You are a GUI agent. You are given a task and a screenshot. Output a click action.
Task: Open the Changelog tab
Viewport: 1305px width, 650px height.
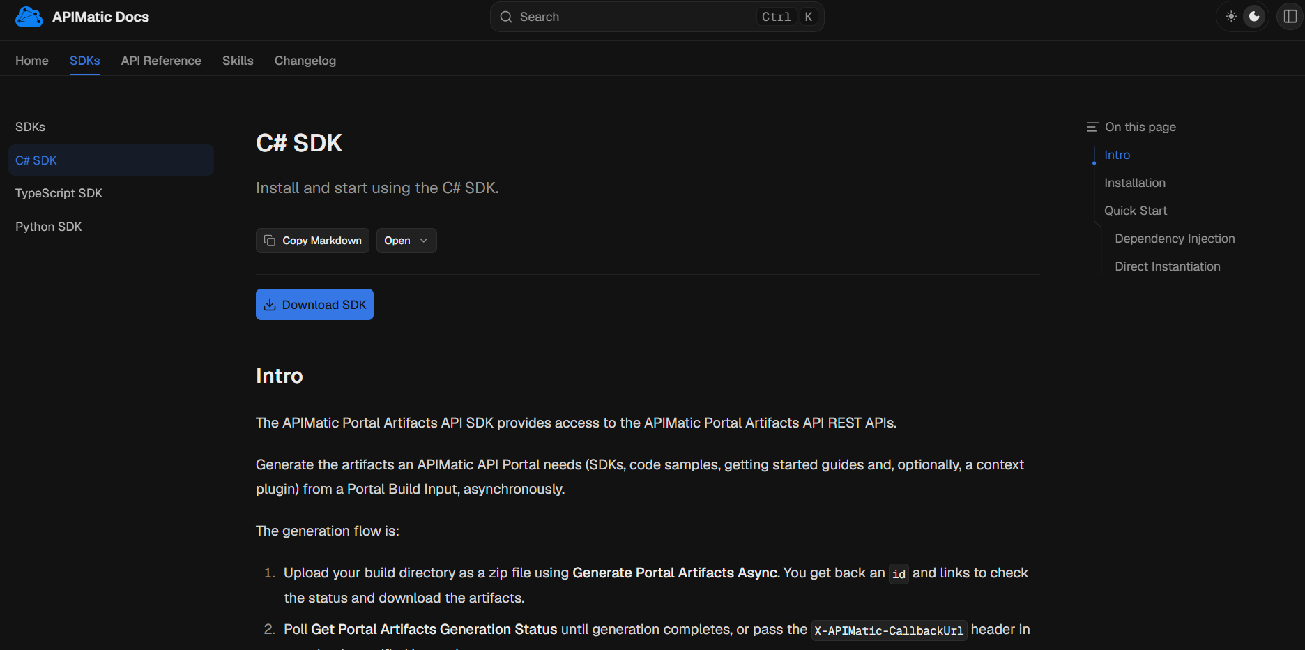(305, 61)
